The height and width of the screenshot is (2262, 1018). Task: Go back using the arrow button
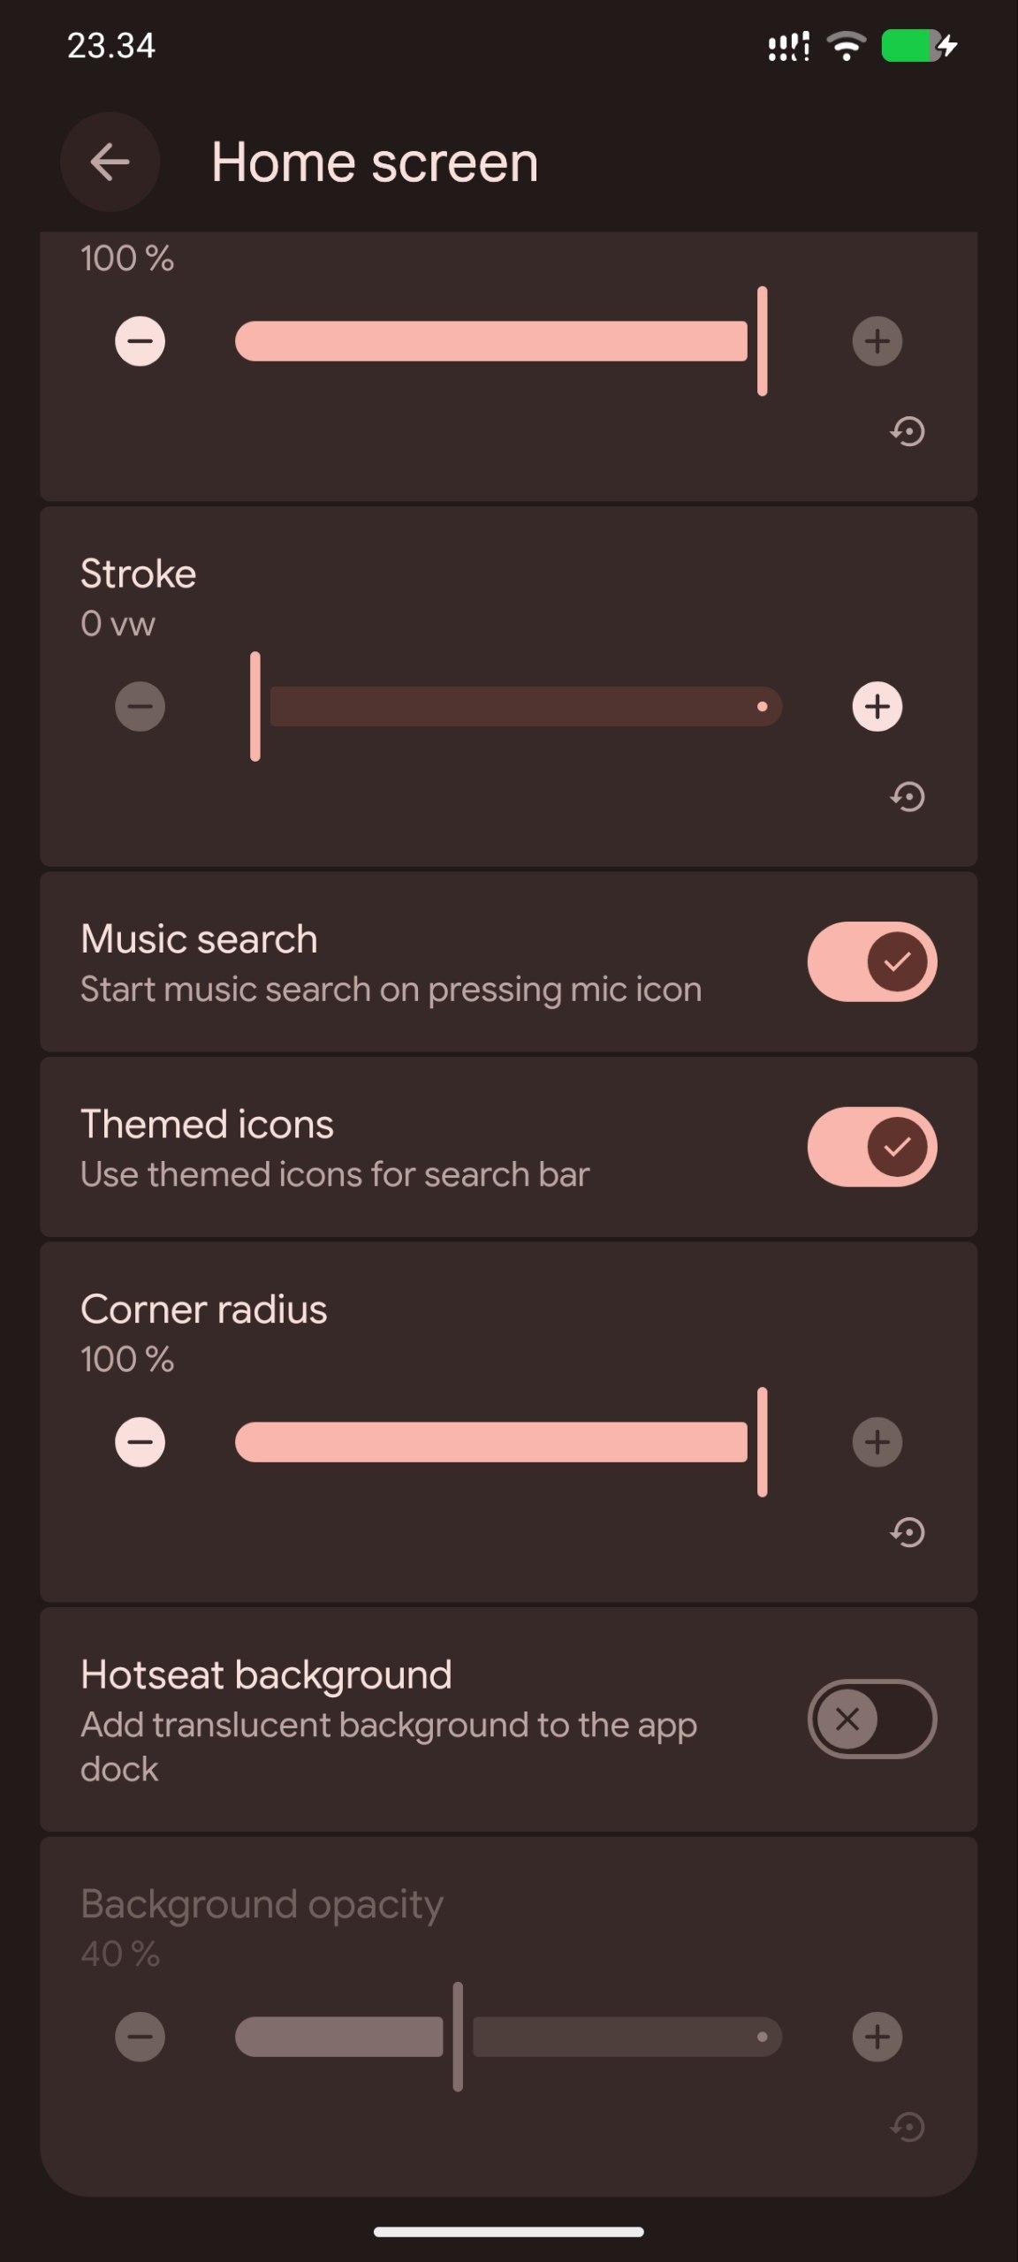(x=110, y=163)
